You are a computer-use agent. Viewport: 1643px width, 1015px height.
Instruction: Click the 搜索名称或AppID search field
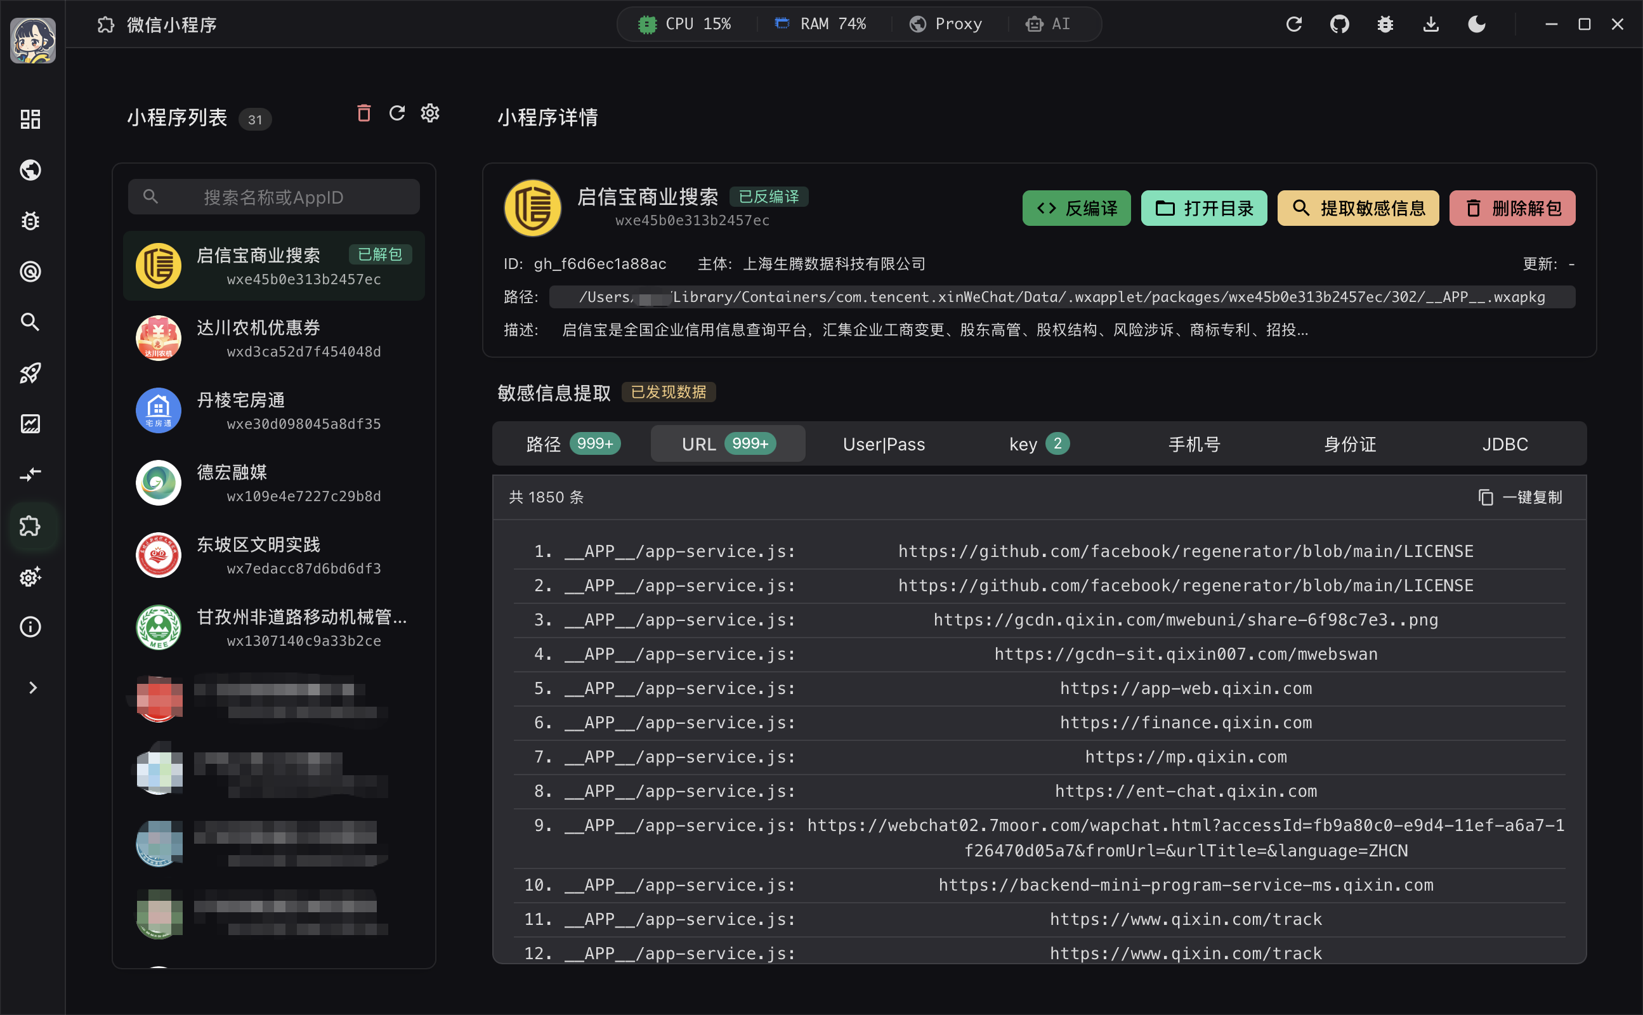coord(274,197)
